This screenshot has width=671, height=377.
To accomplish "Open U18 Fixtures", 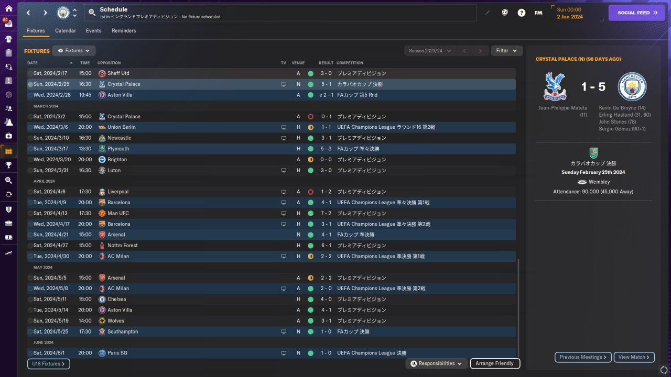I will 49,364.
